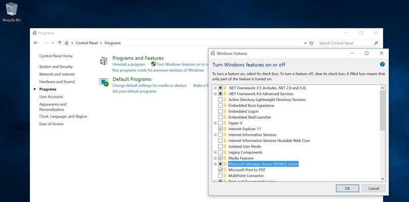Expand the Hyper-V tree node
Screen dimensions: 409x202
215,123
